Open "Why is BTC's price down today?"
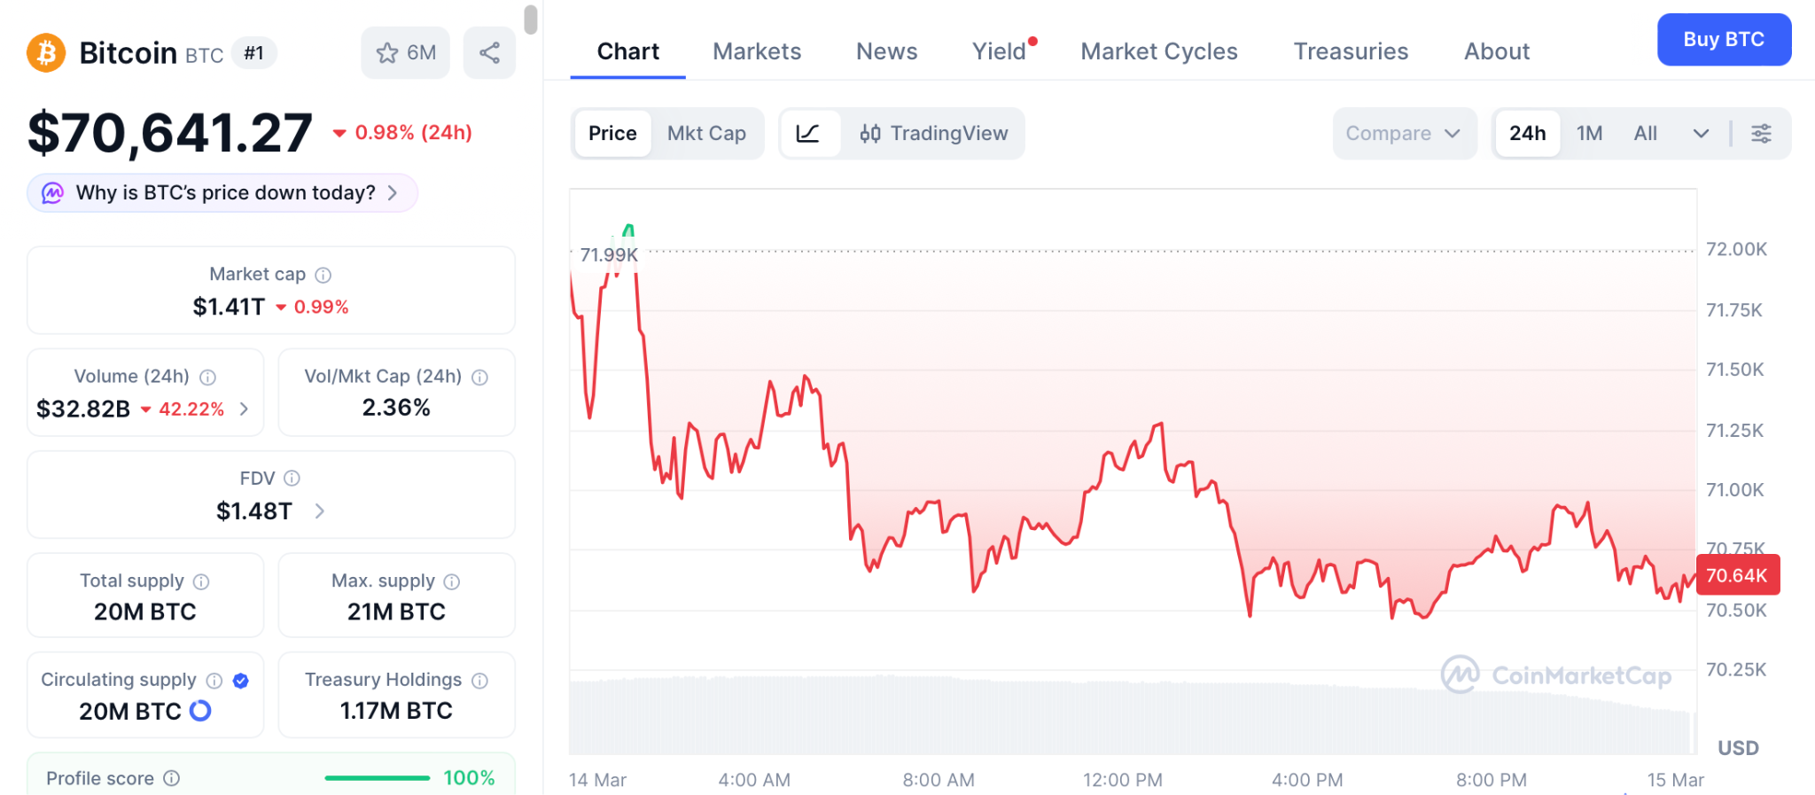 point(222,193)
